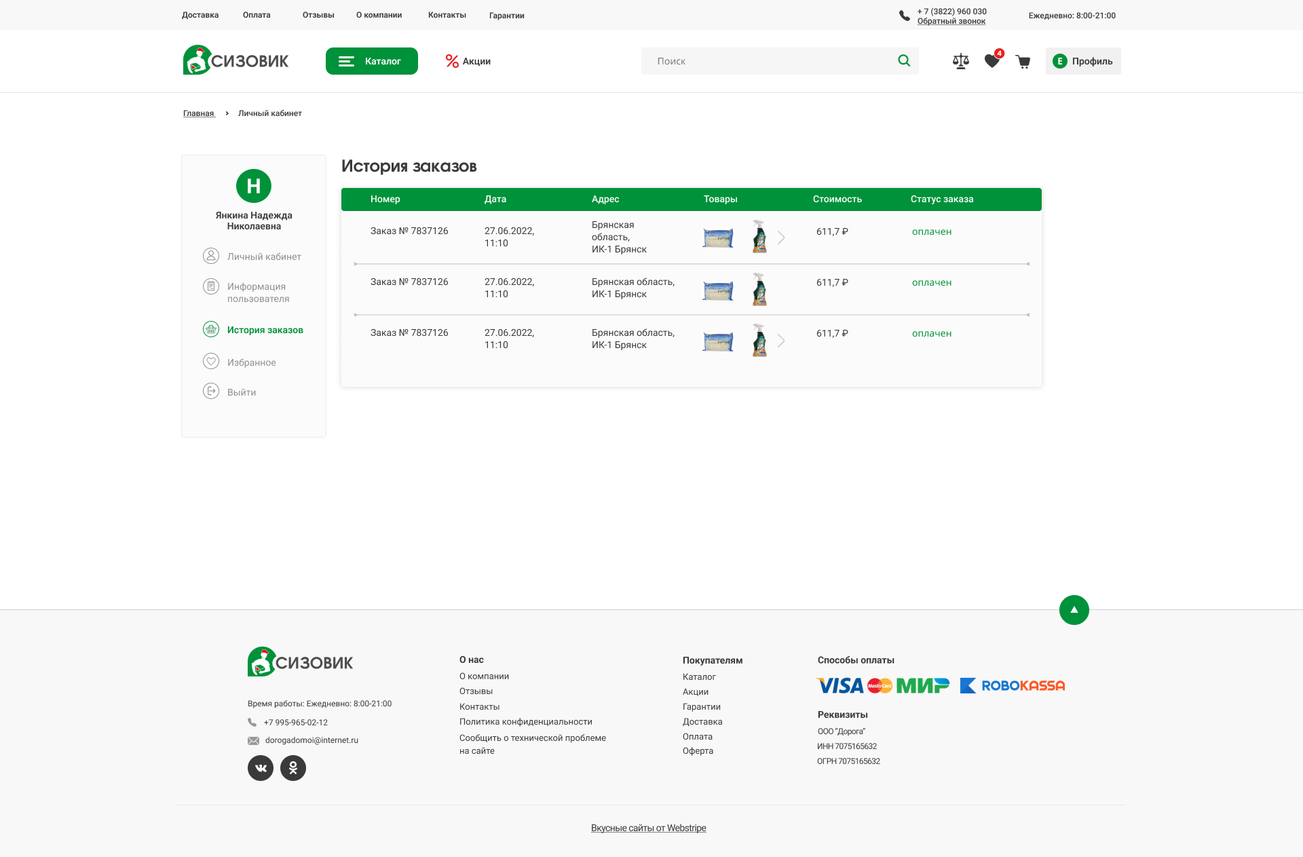Expand products chevron in third order row
The width and height of the screenshot is (1303, 857).
tap(781, 341)
